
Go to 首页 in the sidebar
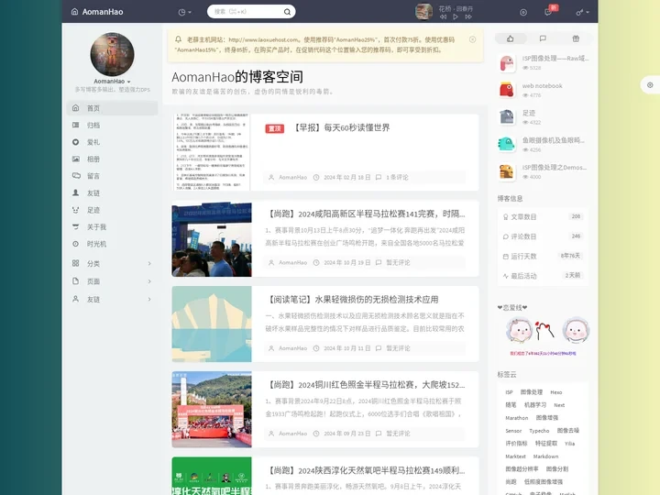[112, 108]
